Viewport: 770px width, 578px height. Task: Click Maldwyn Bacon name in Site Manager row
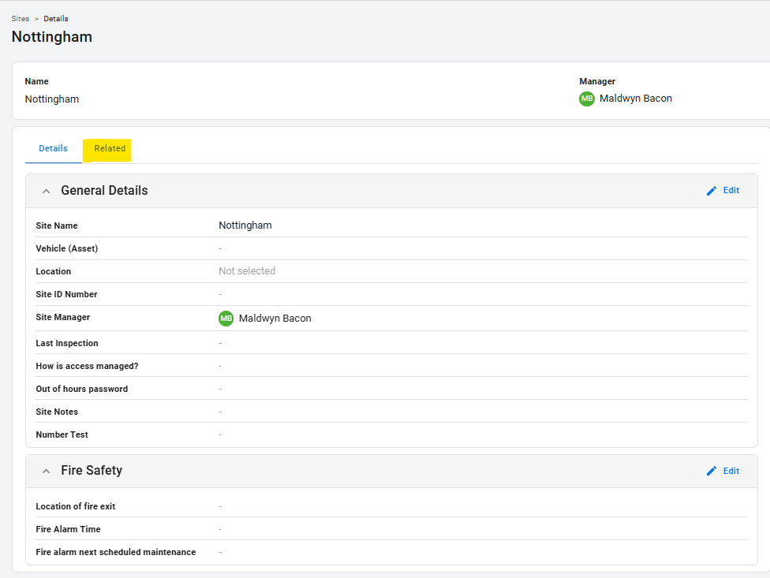tap(275, 319)
